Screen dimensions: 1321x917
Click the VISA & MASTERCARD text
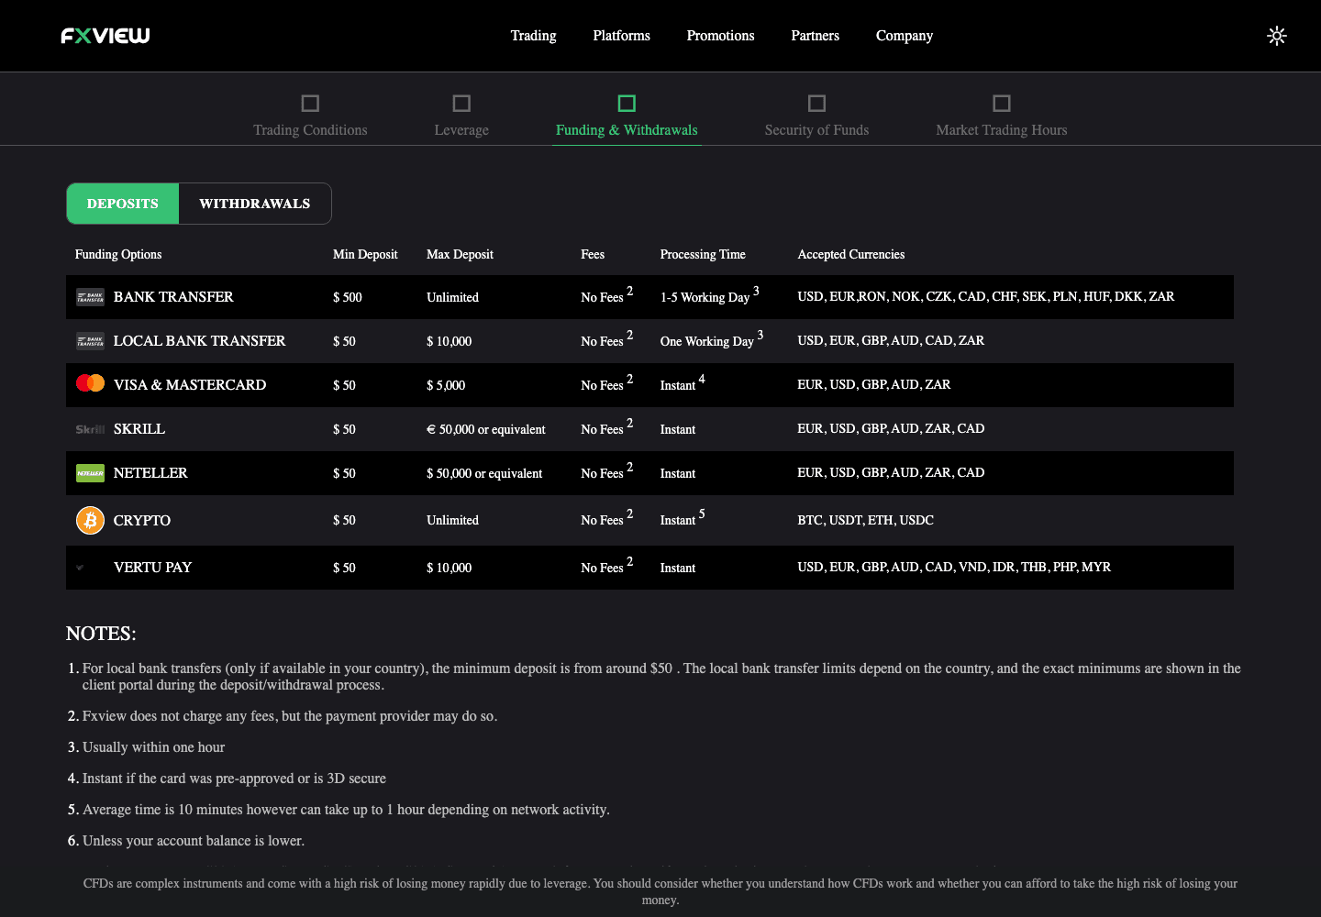190,385
